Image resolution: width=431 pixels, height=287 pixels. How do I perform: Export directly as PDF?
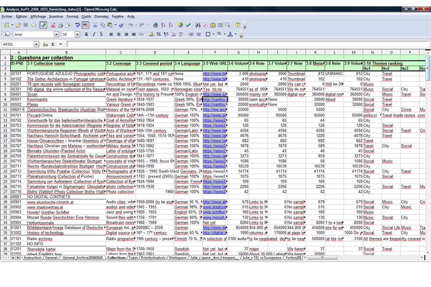tap(53, 25)
